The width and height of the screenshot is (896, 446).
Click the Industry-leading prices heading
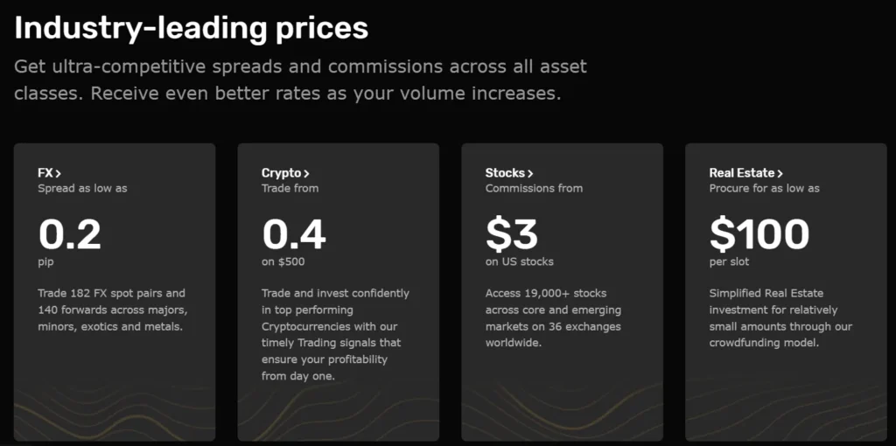pyautogui.click(x=192, y=28)
